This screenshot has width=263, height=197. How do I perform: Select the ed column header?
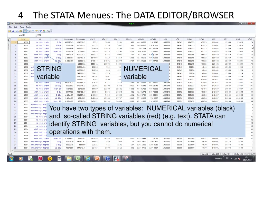40,39
